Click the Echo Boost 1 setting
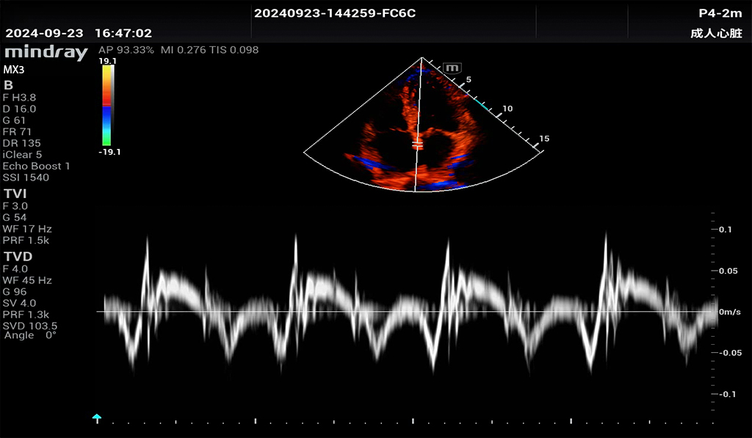Viewport: 752px width, 438px height. point(37,166)
